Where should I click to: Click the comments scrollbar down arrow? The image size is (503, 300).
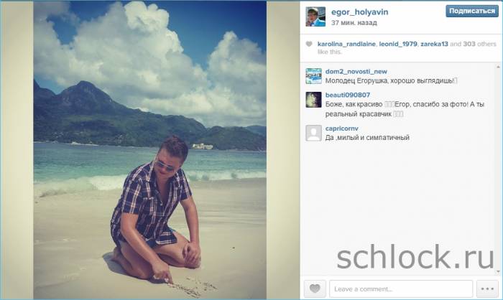pyautogui.click(x=498, y=272)
